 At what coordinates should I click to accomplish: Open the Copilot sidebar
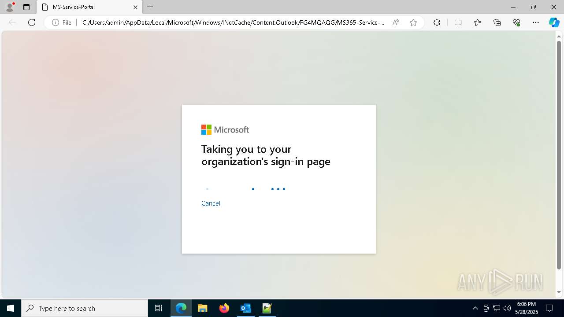pos(554,22)
